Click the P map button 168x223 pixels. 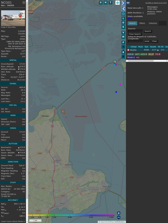123,42
